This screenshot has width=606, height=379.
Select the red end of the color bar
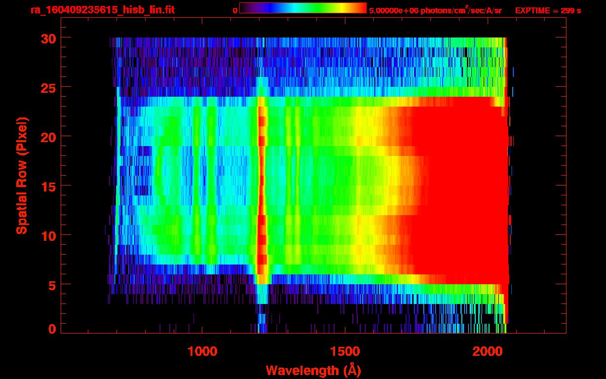(363, 8)
